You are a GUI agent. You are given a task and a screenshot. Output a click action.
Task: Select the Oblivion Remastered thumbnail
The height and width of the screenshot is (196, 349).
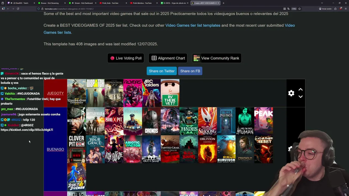(207, 149)
